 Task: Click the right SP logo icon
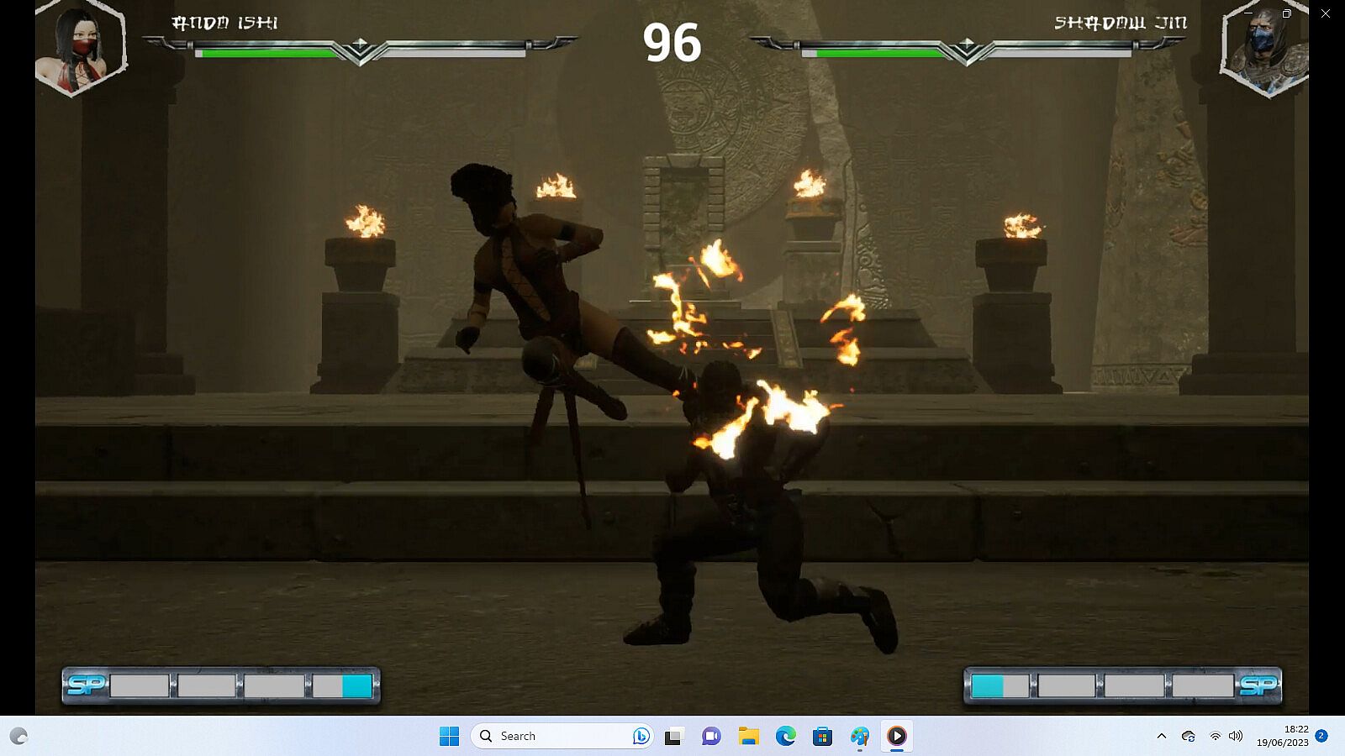1258,685
